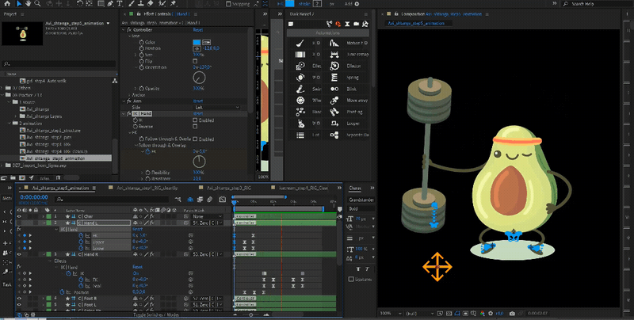Click the blue Controller color swatch
The height and width of the screenshot is (320, 634).
point(197,41)
